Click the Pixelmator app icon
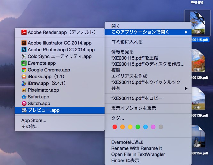Image resolution: width=213 pixels, height=165 pixels. (x=24, y=90)
